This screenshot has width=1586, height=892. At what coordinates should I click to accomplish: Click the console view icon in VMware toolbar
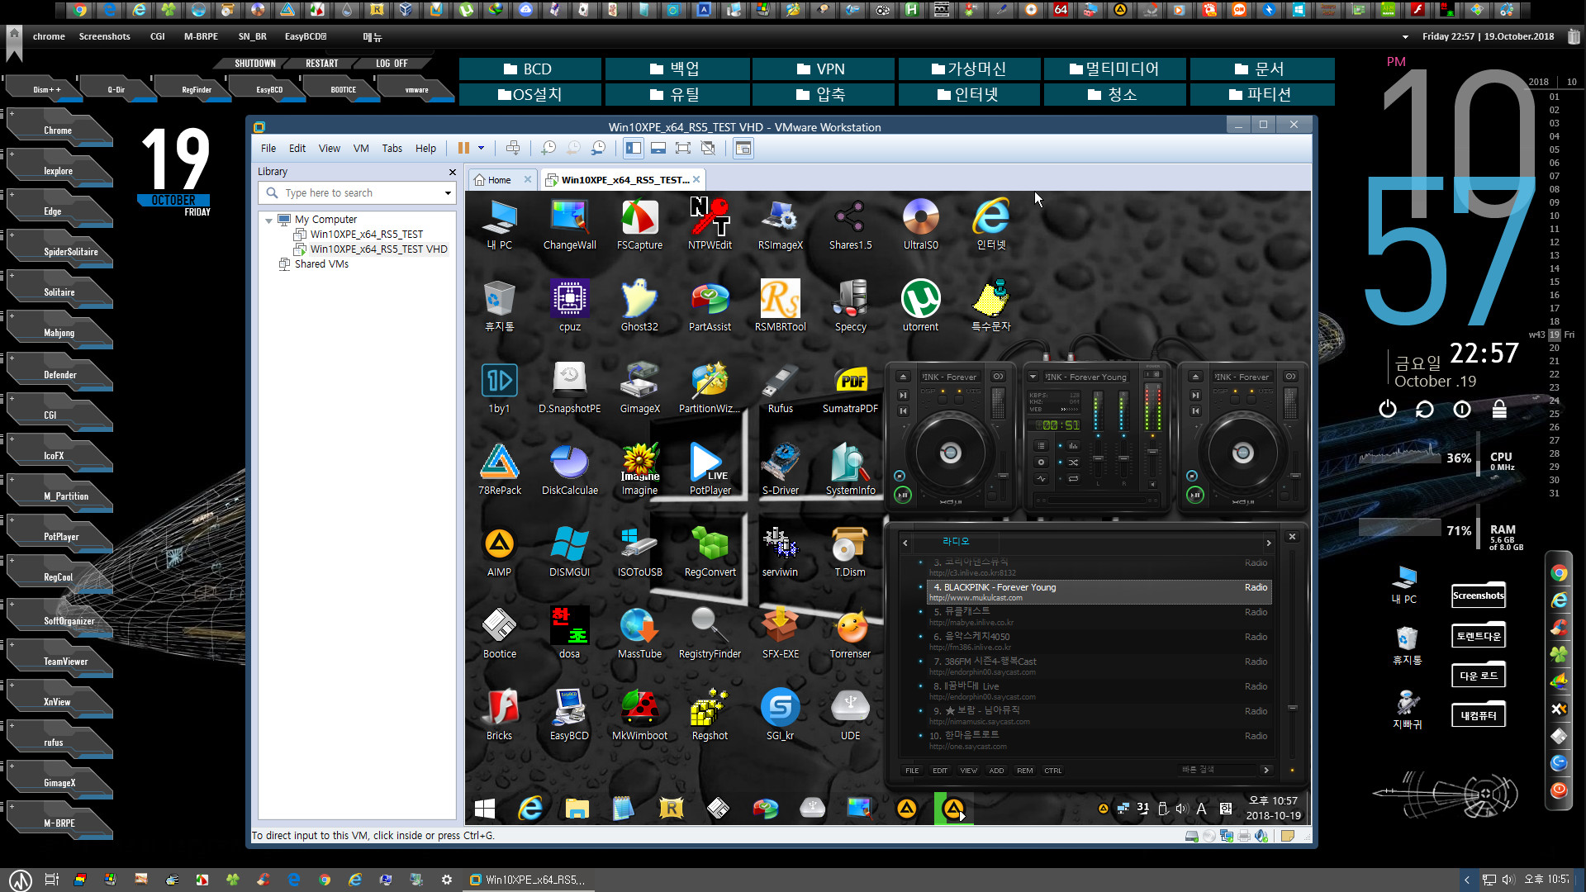tap(743, 148)
